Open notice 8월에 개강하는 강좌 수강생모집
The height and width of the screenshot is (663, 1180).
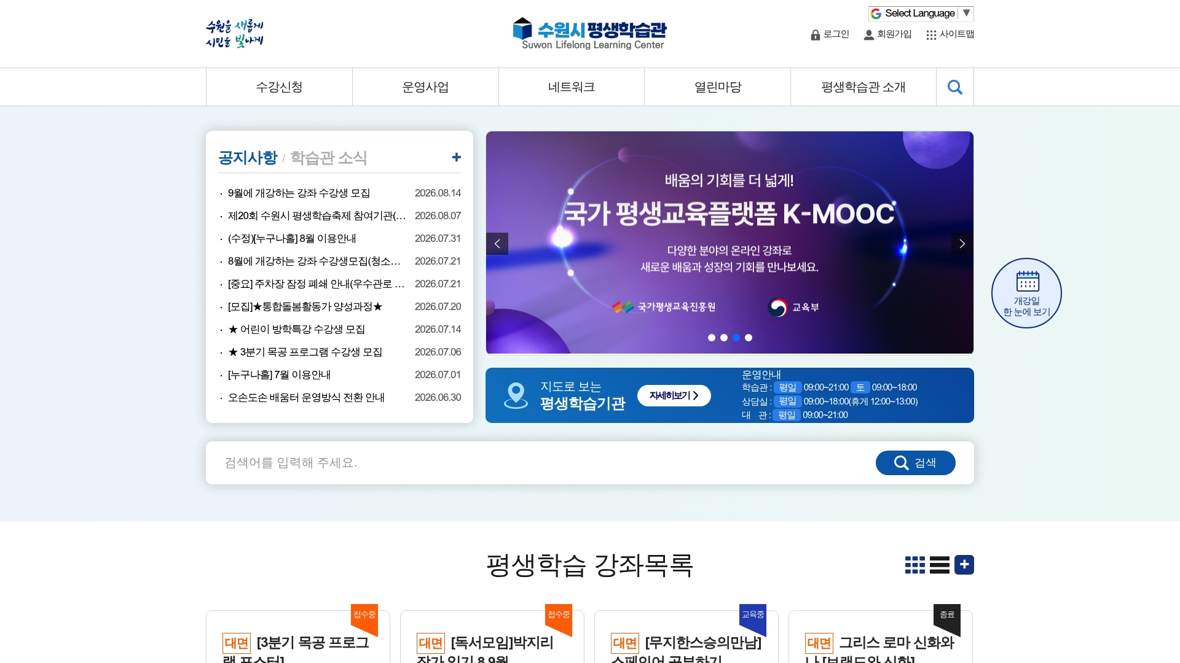pyautogui.click(x=314, y=261)
